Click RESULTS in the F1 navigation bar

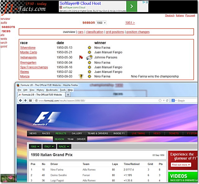tap(61, 133)
